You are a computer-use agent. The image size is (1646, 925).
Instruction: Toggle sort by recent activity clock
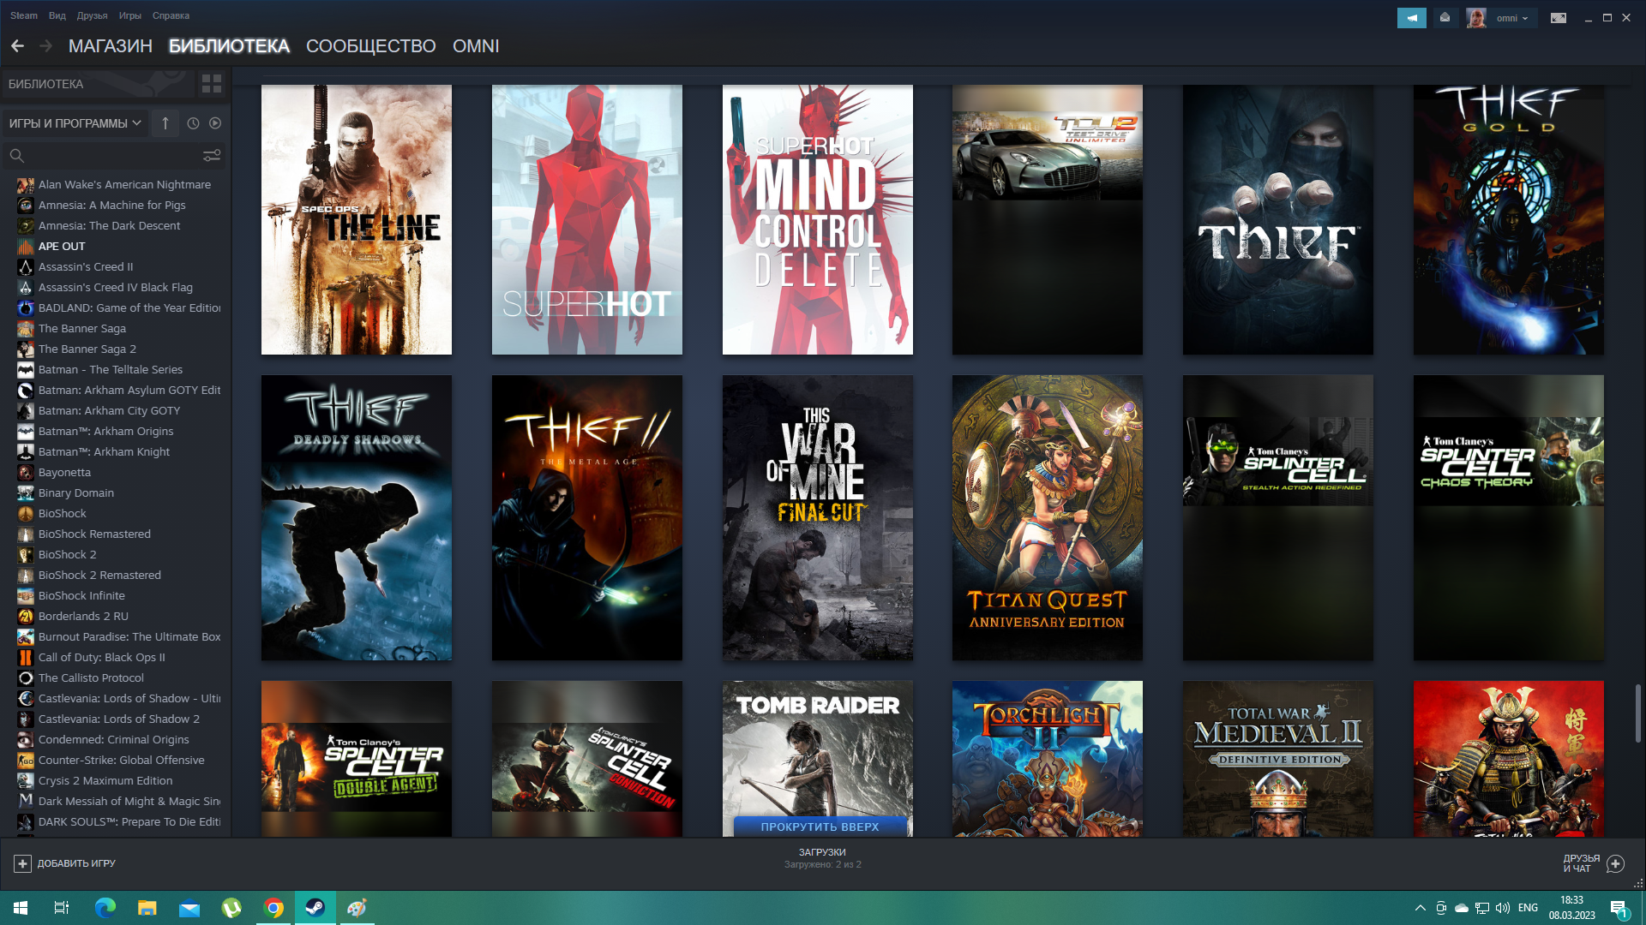coord(193,123)
